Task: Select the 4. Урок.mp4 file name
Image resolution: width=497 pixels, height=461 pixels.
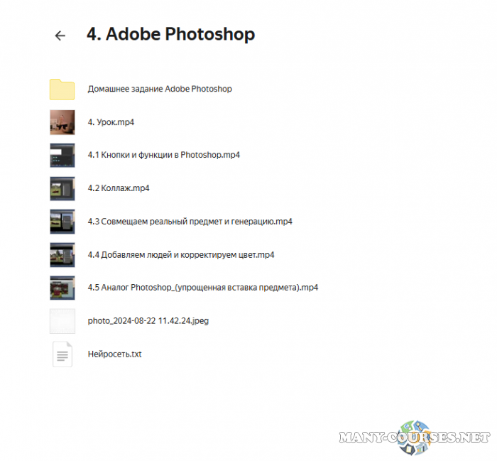Action: pos(111,122)
